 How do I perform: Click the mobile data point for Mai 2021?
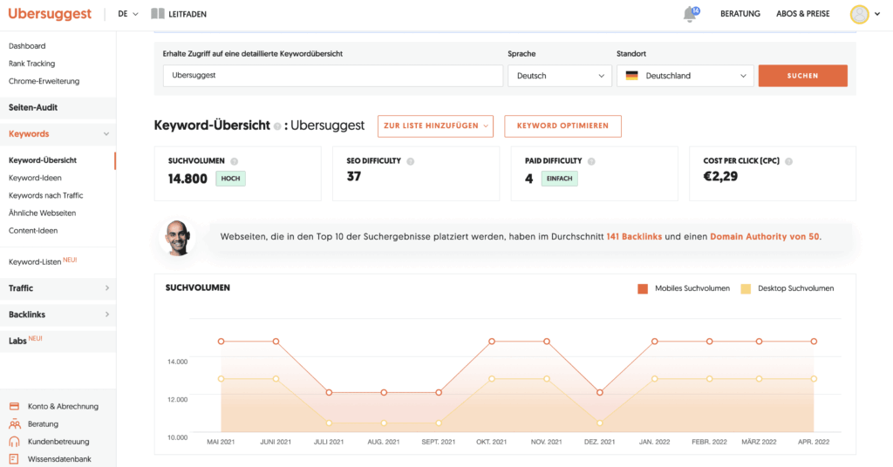(221, 342)
